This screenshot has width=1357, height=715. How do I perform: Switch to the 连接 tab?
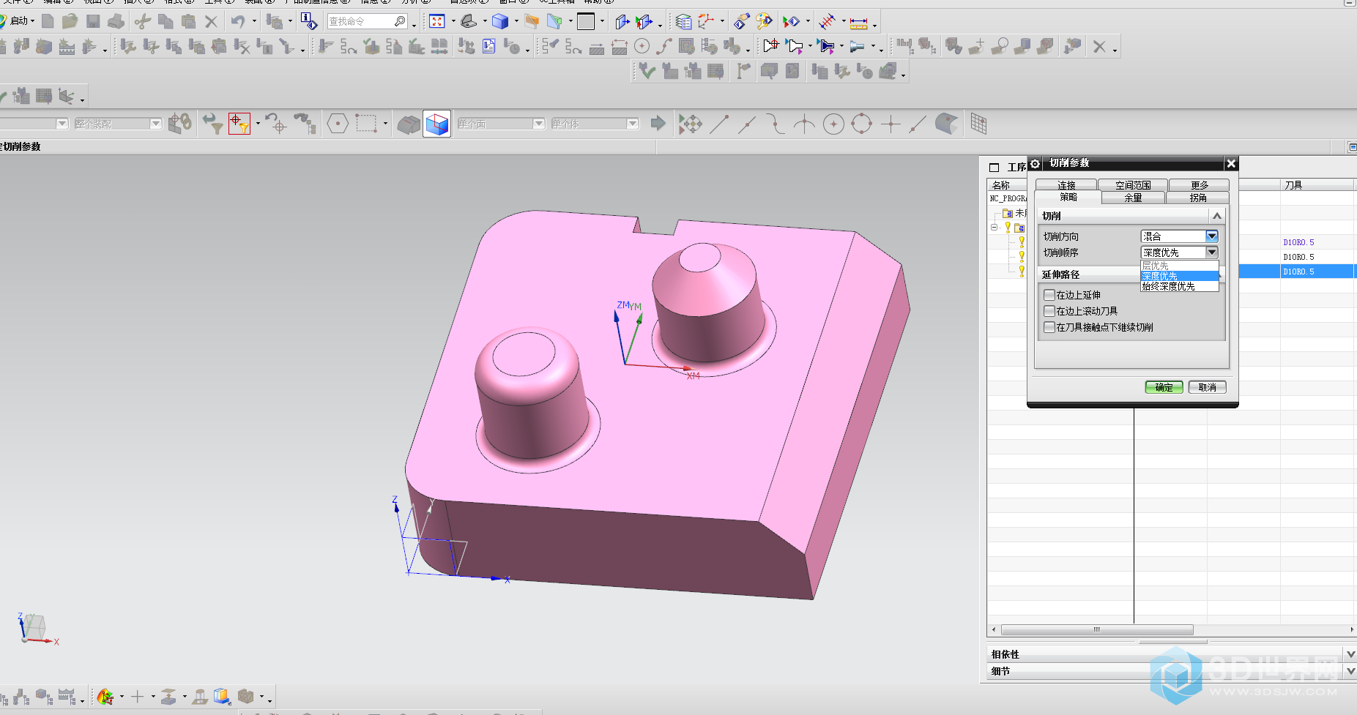tap(1066, 185)
